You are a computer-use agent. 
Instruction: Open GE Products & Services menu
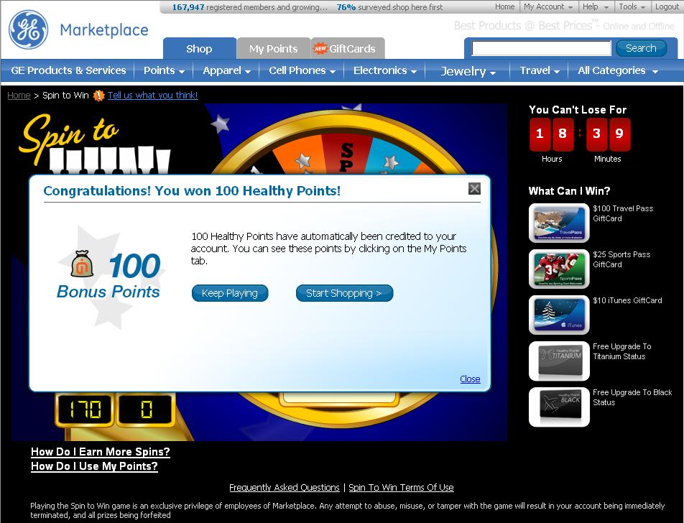pyautogui.click(x=68, y=70)
